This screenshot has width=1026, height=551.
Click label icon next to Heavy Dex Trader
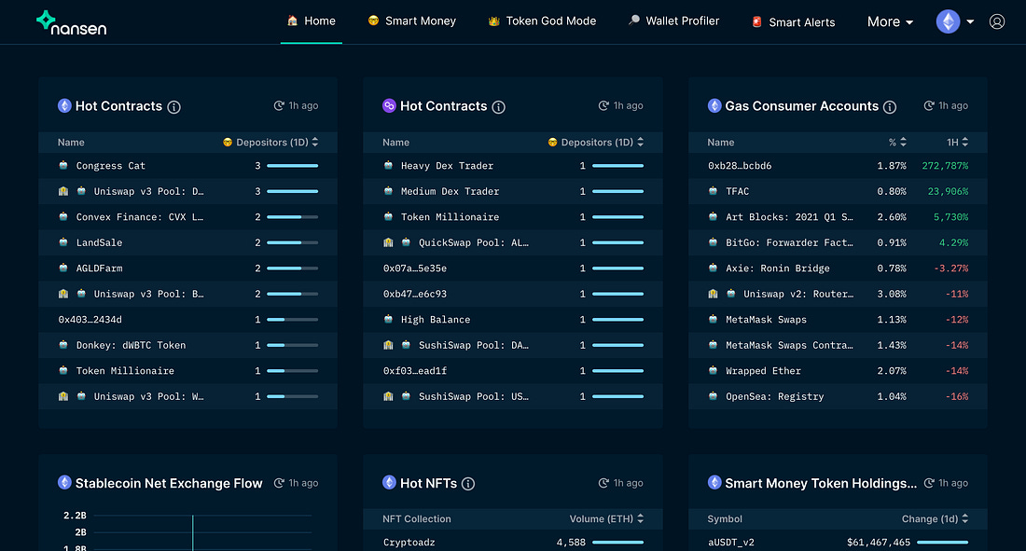388,165
